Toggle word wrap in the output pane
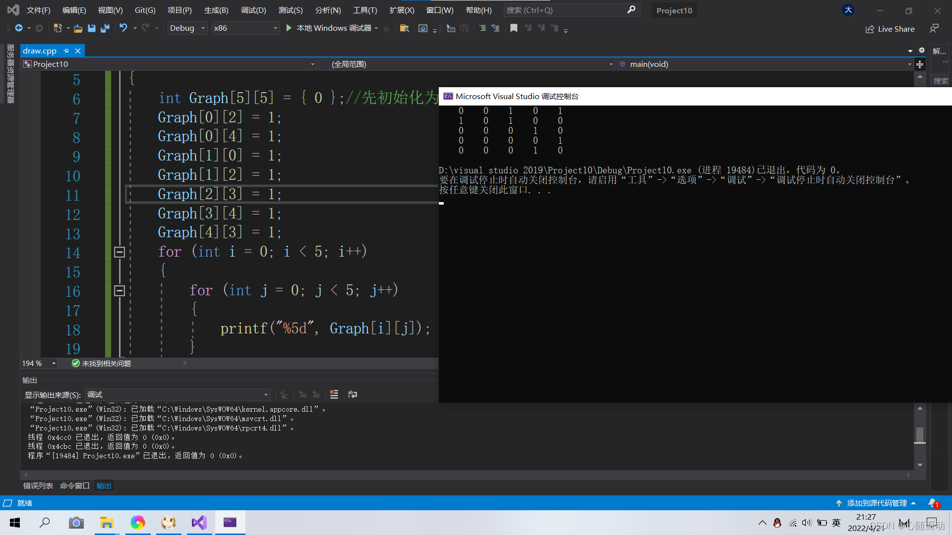Image resolution: width=952 pixels, height=535 pixels. (353, 394)
